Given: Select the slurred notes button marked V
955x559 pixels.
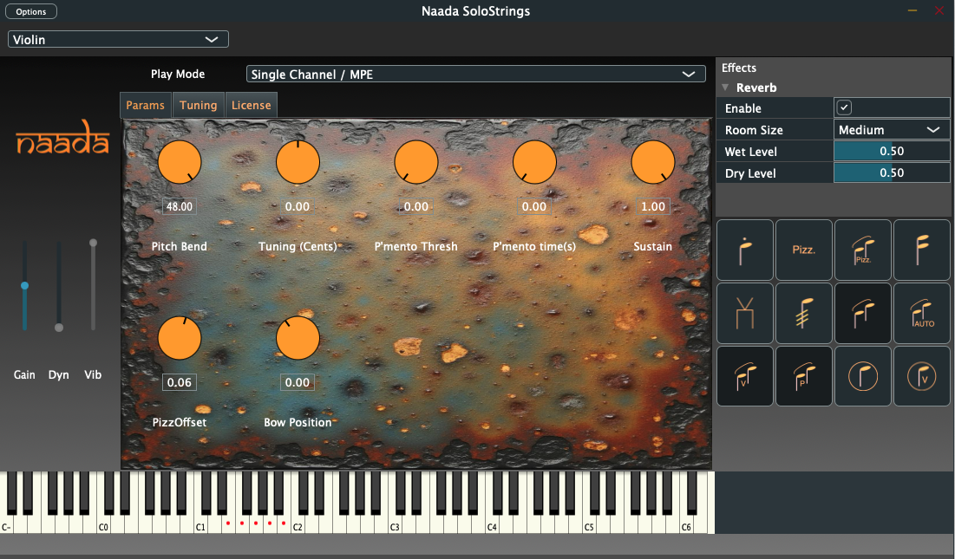Looking at the screenshot, I should tap(745, 376).
